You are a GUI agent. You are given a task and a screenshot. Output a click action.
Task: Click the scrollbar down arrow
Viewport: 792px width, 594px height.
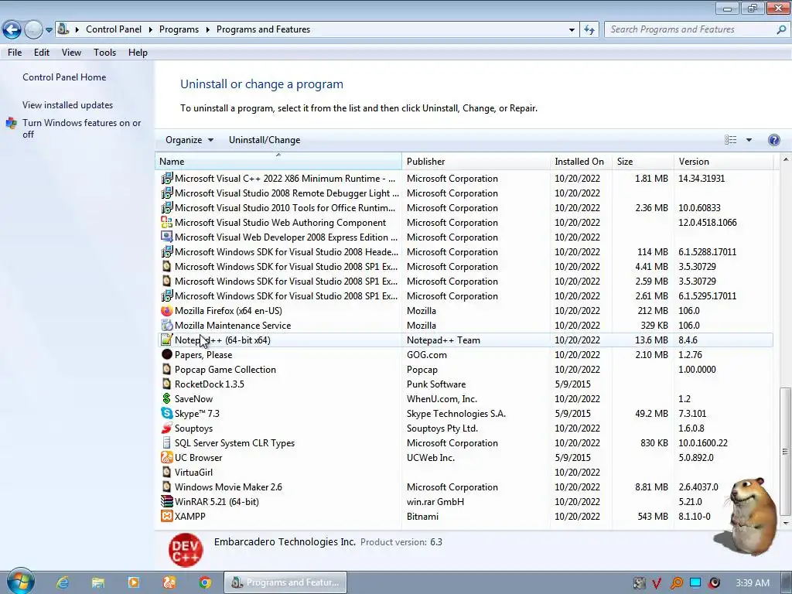pyautogui.click(x=785, y=524)
